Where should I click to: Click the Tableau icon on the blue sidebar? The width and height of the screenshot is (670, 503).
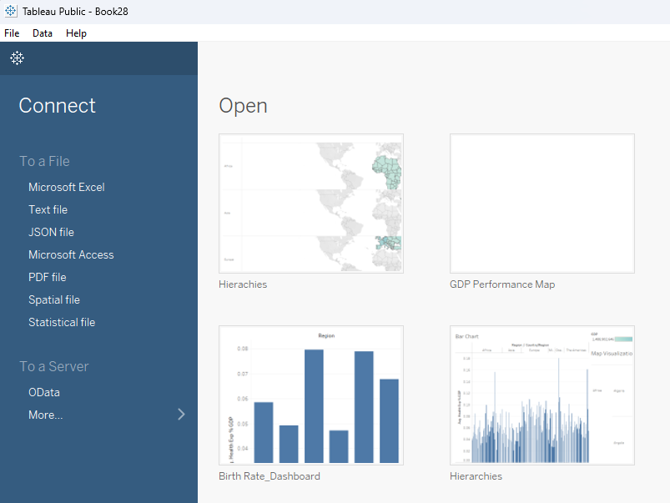coord(17,58)
